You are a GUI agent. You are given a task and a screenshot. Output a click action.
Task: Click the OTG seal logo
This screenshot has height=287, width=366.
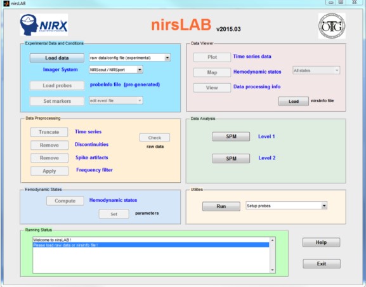pos(332,25)
